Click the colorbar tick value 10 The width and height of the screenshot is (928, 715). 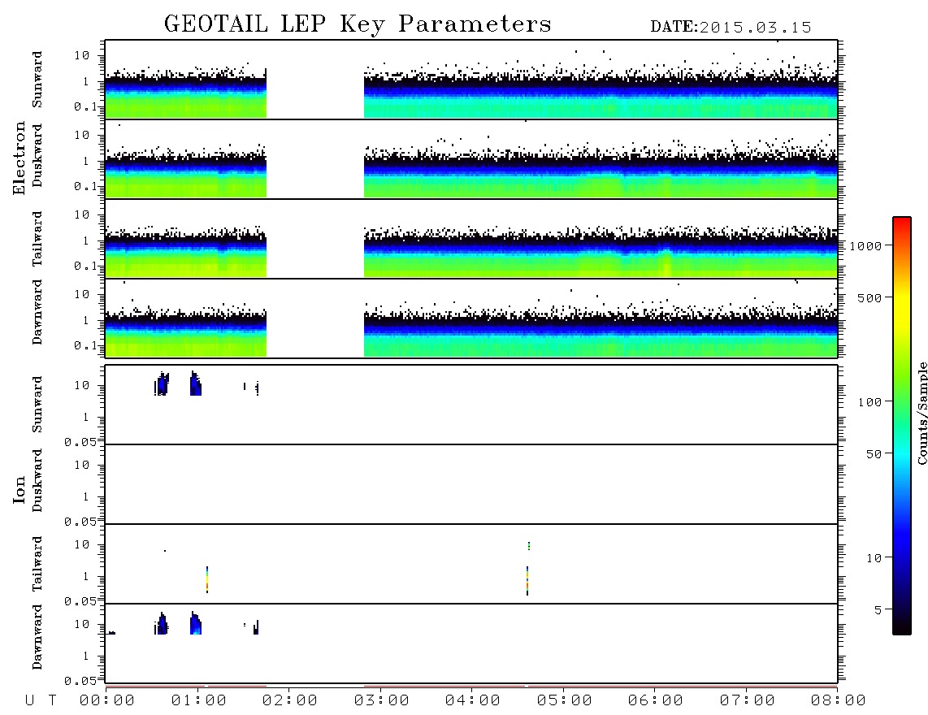tap(874, 558)
